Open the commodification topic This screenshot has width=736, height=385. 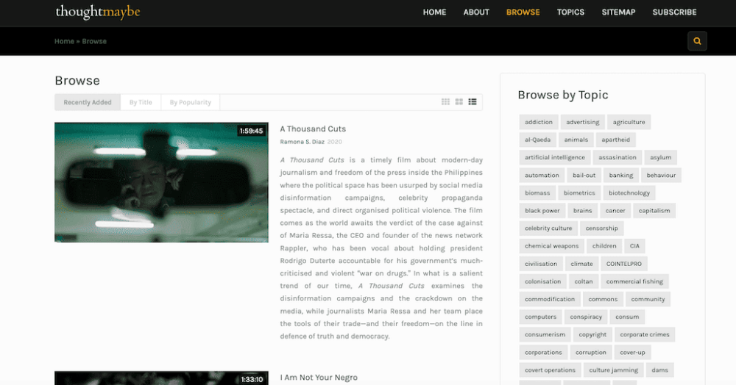point(550,299)
